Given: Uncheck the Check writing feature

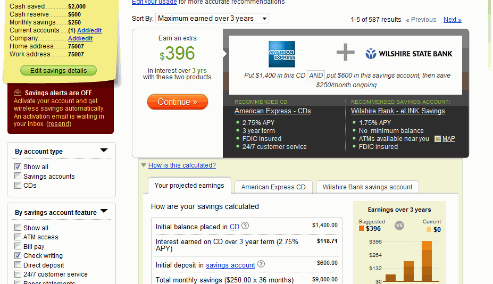Looking at the screenshot, I should [18, 256].
